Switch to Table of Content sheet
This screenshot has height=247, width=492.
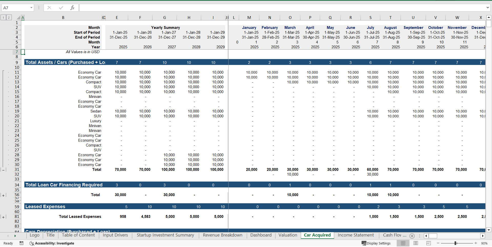(78, 235)
